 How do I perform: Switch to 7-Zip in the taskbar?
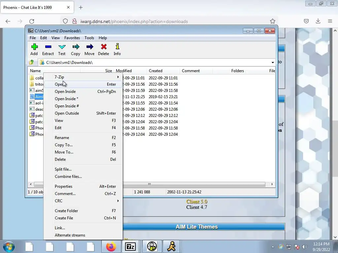click(130, 246)
